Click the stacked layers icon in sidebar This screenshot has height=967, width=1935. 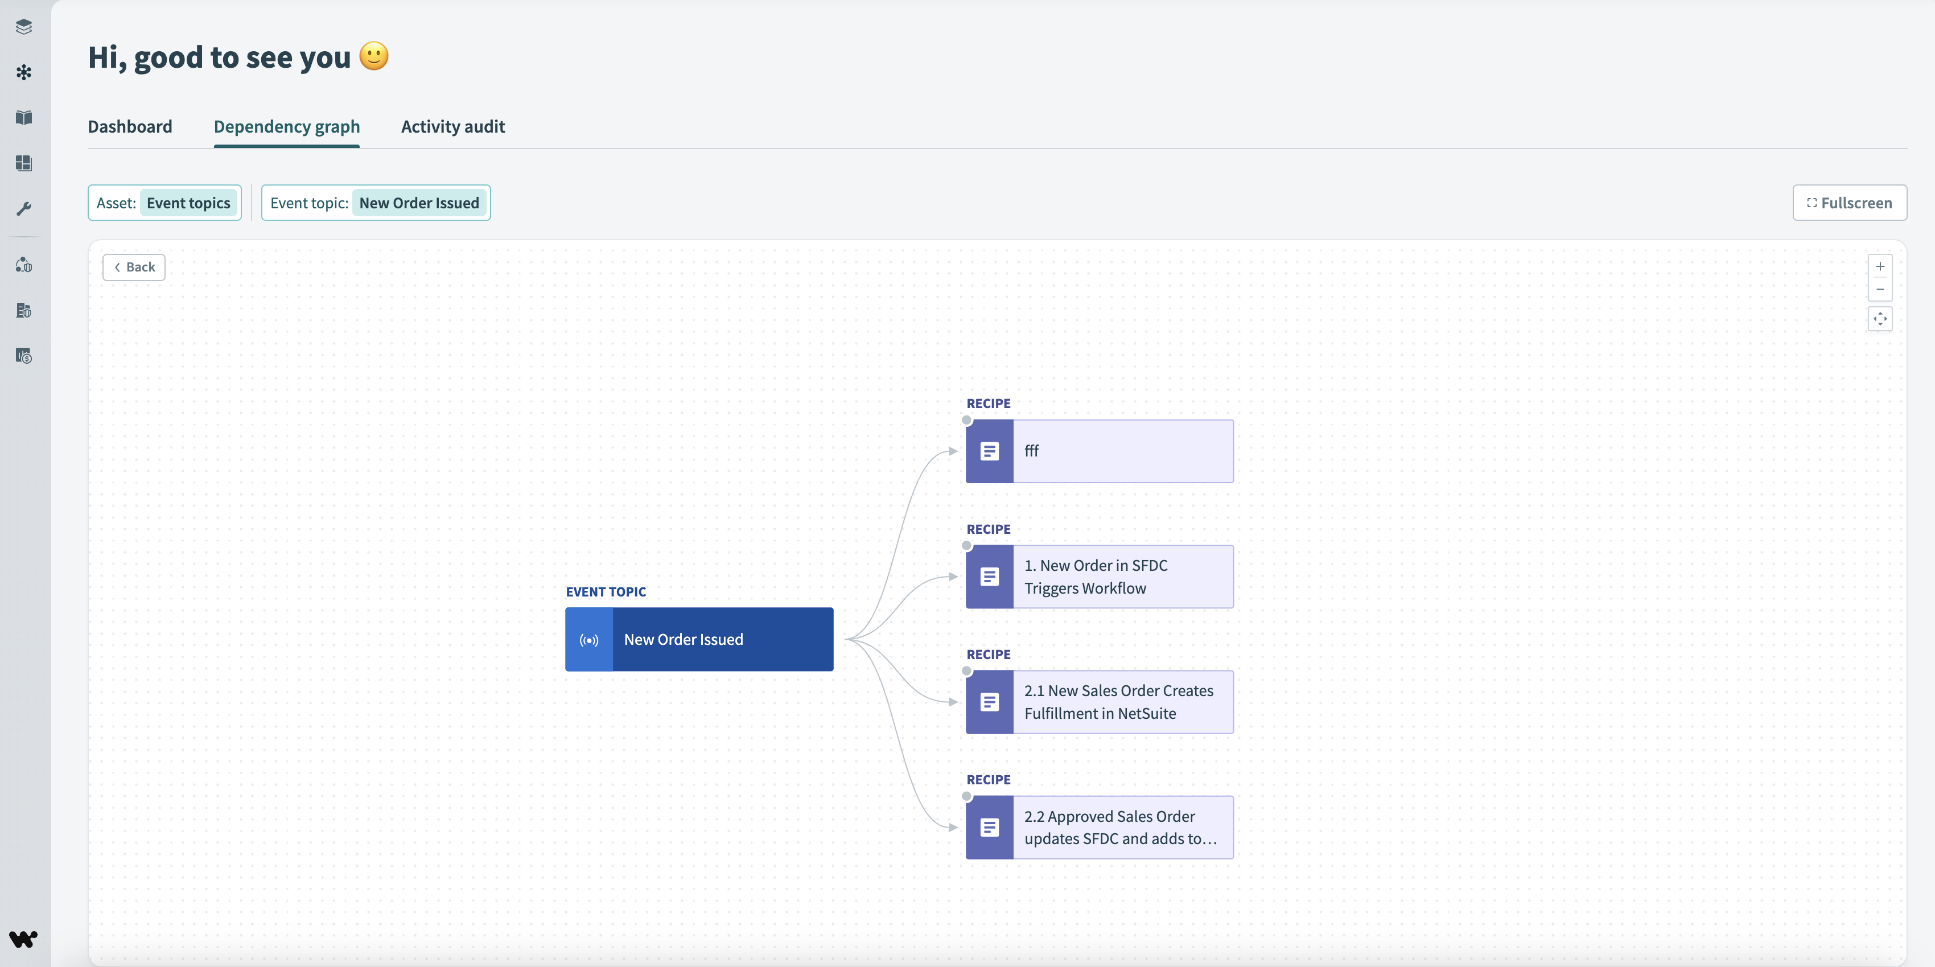24,27
